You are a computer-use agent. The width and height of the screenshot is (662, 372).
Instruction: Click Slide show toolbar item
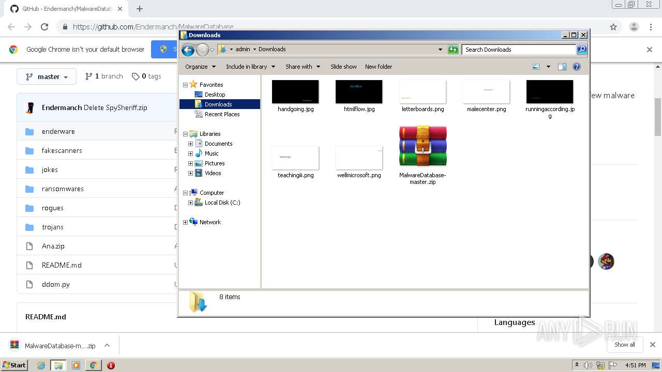tap(343, 67)
